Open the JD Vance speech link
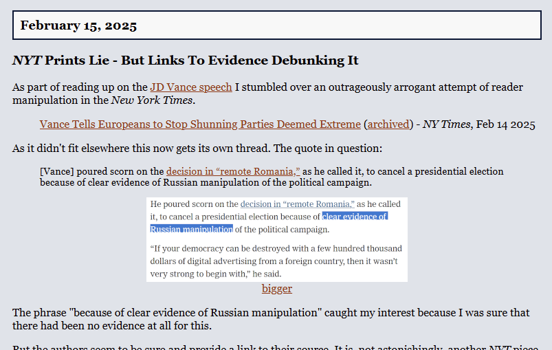 pyautogui.click(x=191, y=87)
